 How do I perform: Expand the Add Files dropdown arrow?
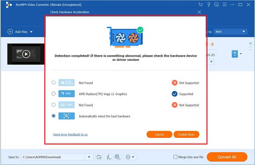coord(31,32)
